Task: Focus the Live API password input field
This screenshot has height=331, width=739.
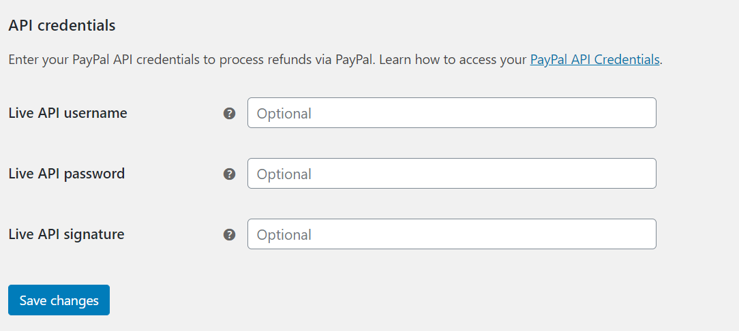Action: [451, 174]
